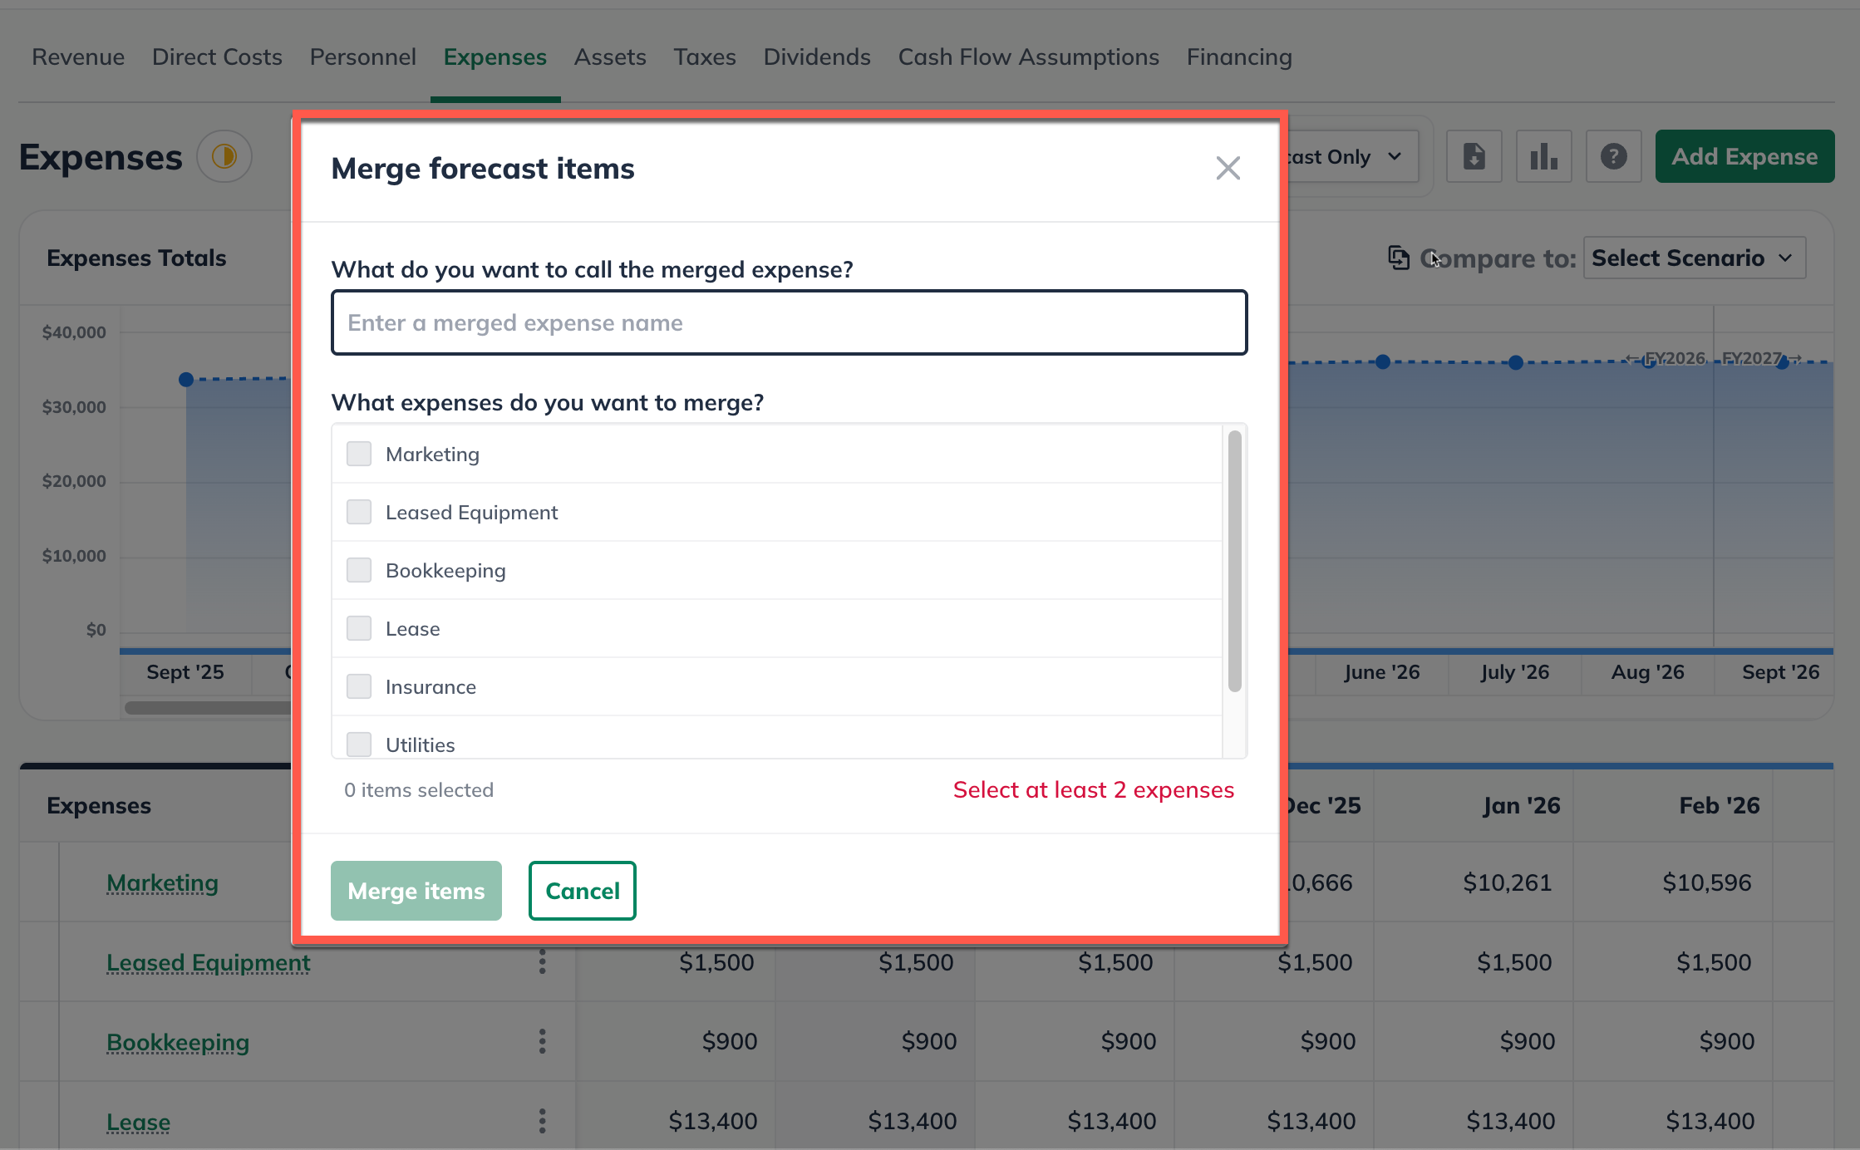The width and height of the screenshot is (1860, 1150).
Task: Switch to the Revenue tab
Action: tap(78, 57)
